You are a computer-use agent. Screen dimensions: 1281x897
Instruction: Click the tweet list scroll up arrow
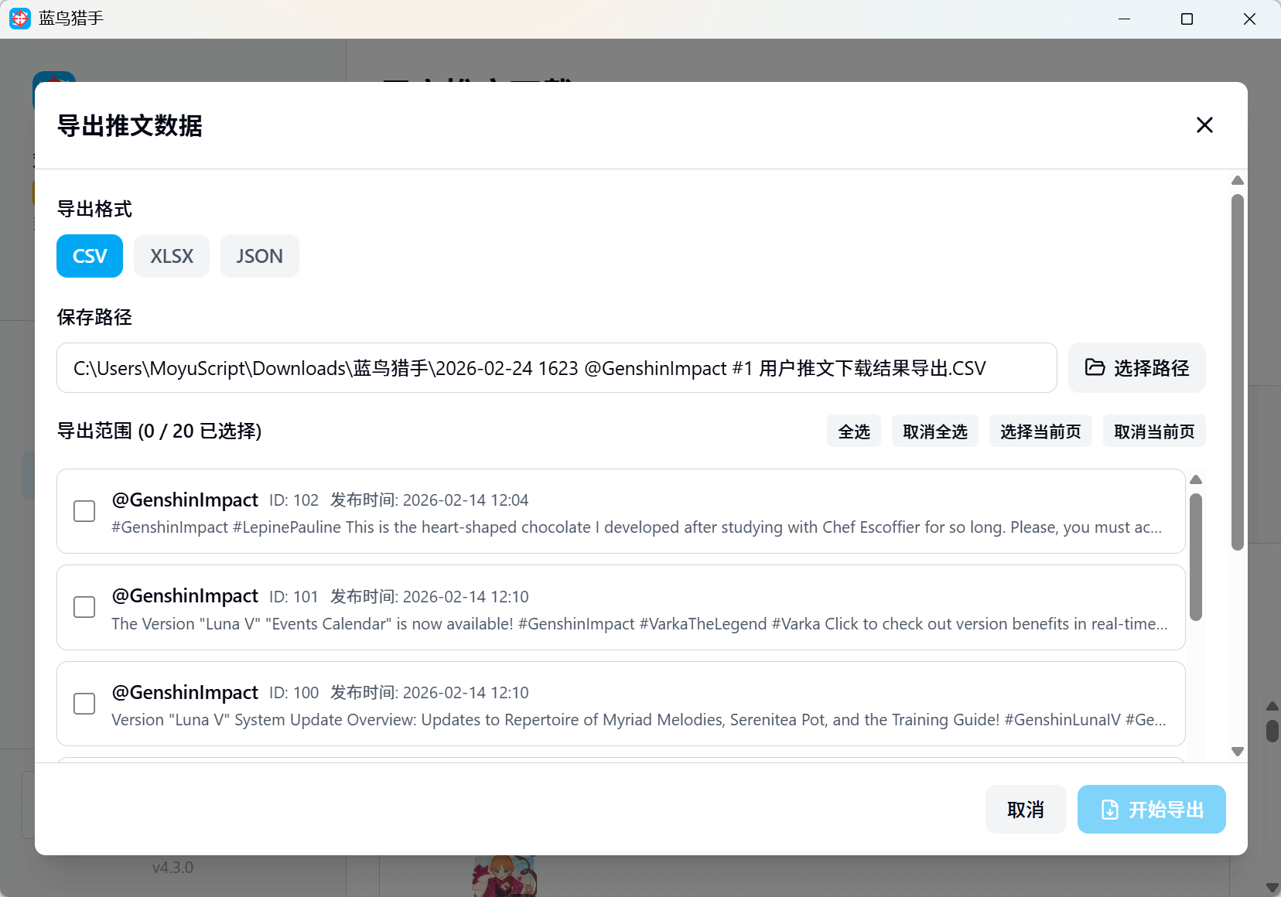point(1196,479)
